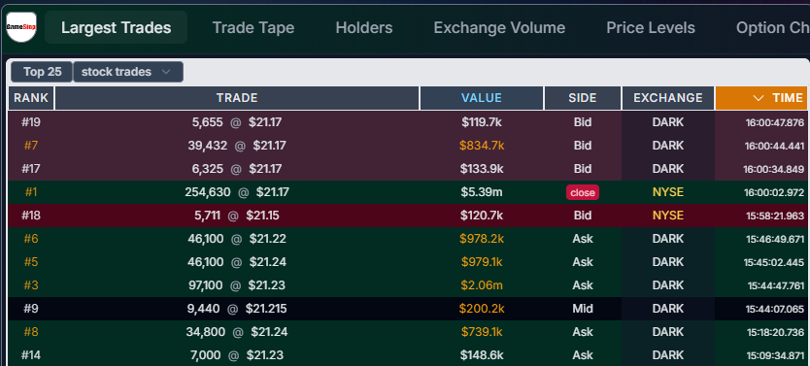Select rank #17 cell
The height and width of the screenshot is (366, 810).
pyautogui.click(x=31, y=169)
